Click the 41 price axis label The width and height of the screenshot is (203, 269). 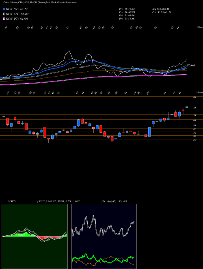tap(194, 120)
